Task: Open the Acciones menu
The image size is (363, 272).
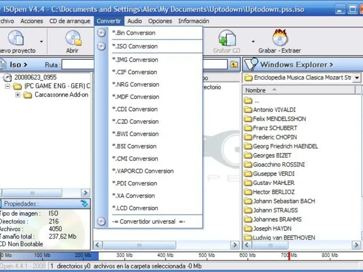Action: pos(32,21)
